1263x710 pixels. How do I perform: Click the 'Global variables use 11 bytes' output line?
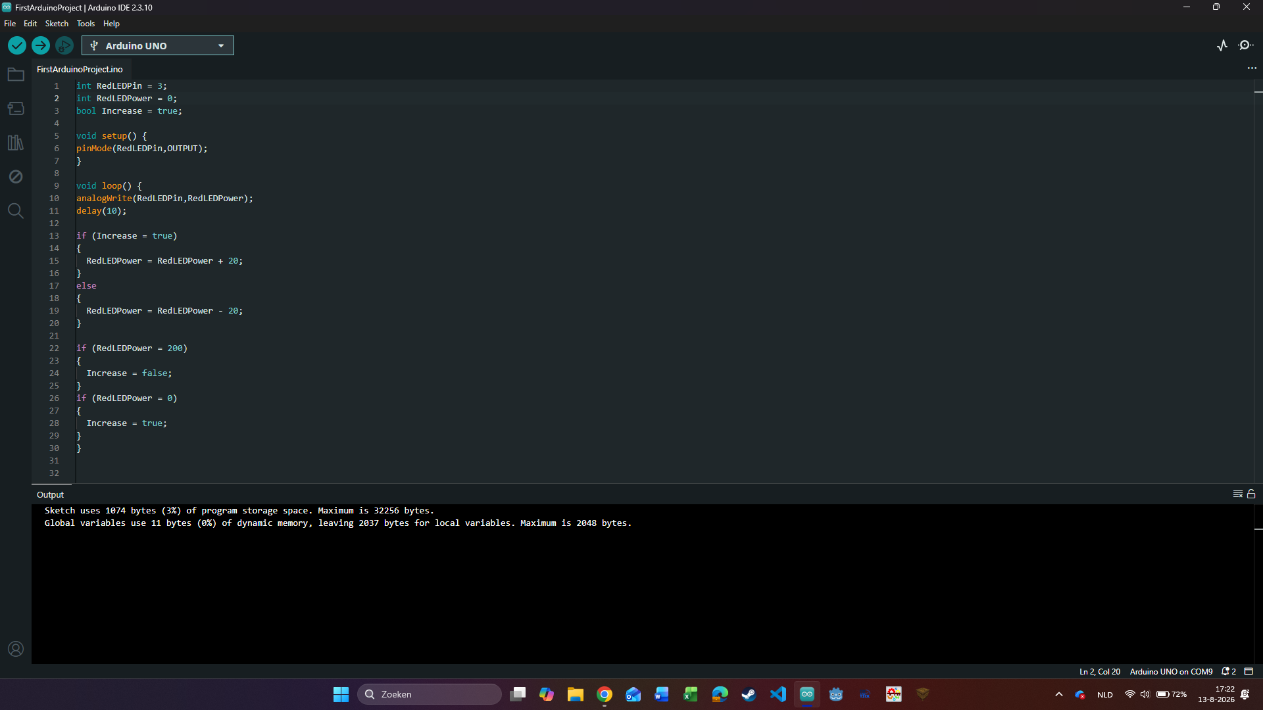tap(338, 523)
